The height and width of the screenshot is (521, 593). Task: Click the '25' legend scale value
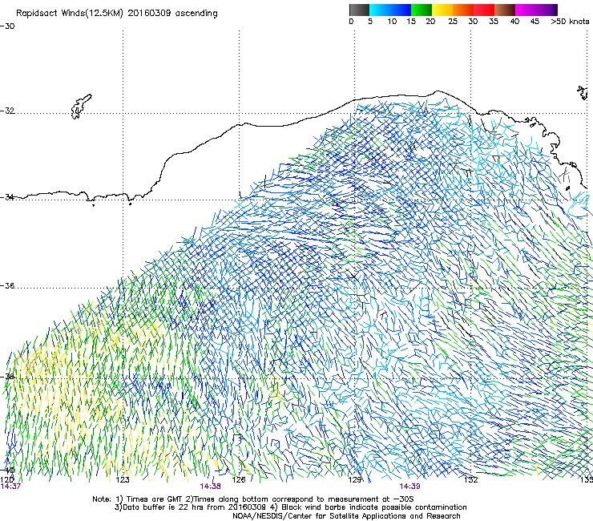coord(453,22)
